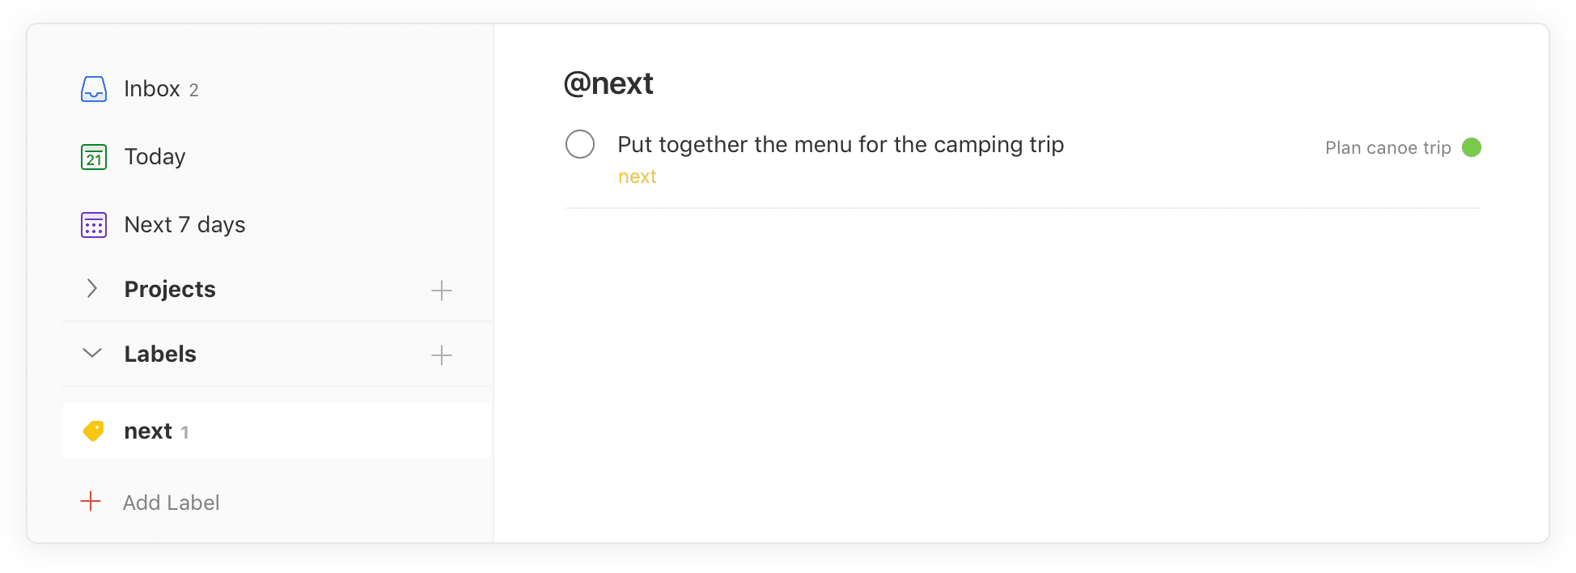This screenshot has width=1576, height=573.
Task: Click the green project color dot
Action: [x=1472, y=147]
